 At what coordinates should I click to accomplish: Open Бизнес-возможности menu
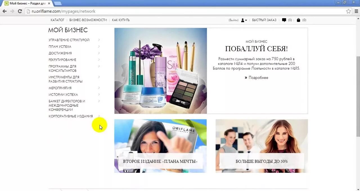click(88, 20)
